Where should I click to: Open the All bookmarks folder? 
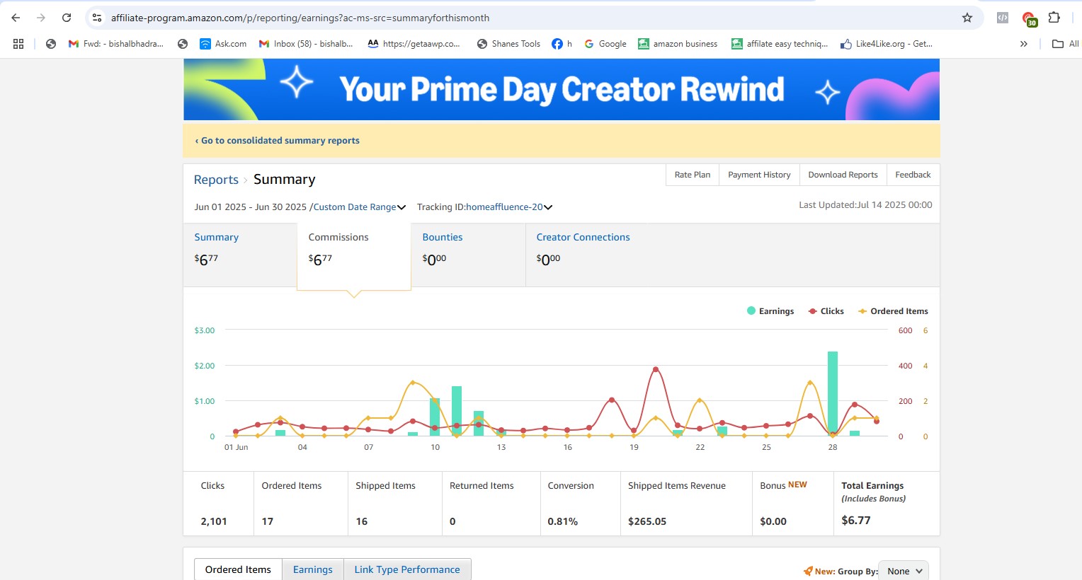coord(1066,44)
